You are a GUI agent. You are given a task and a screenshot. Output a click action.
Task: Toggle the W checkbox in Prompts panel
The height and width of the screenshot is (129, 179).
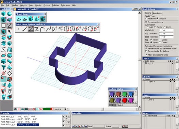pos(64,119)
